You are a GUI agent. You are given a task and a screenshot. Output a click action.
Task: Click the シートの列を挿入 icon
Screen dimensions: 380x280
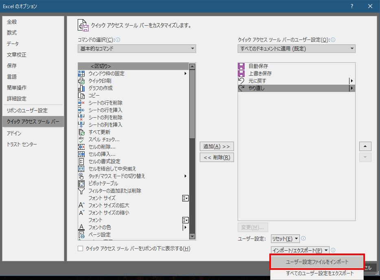coord(81,125)
